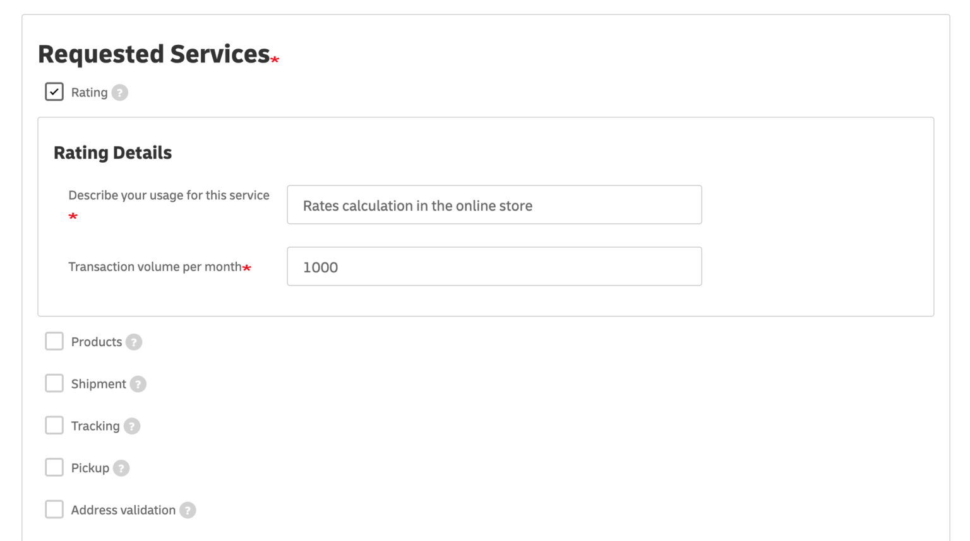
Task: Click the Rating Details heading
Action: pos(112,153)
